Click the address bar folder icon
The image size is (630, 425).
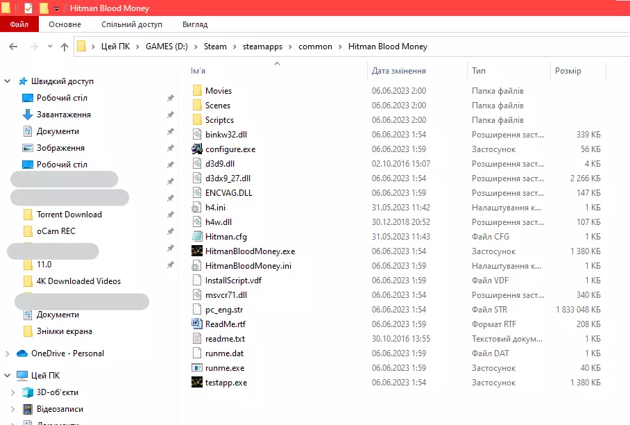coord(82,47)
